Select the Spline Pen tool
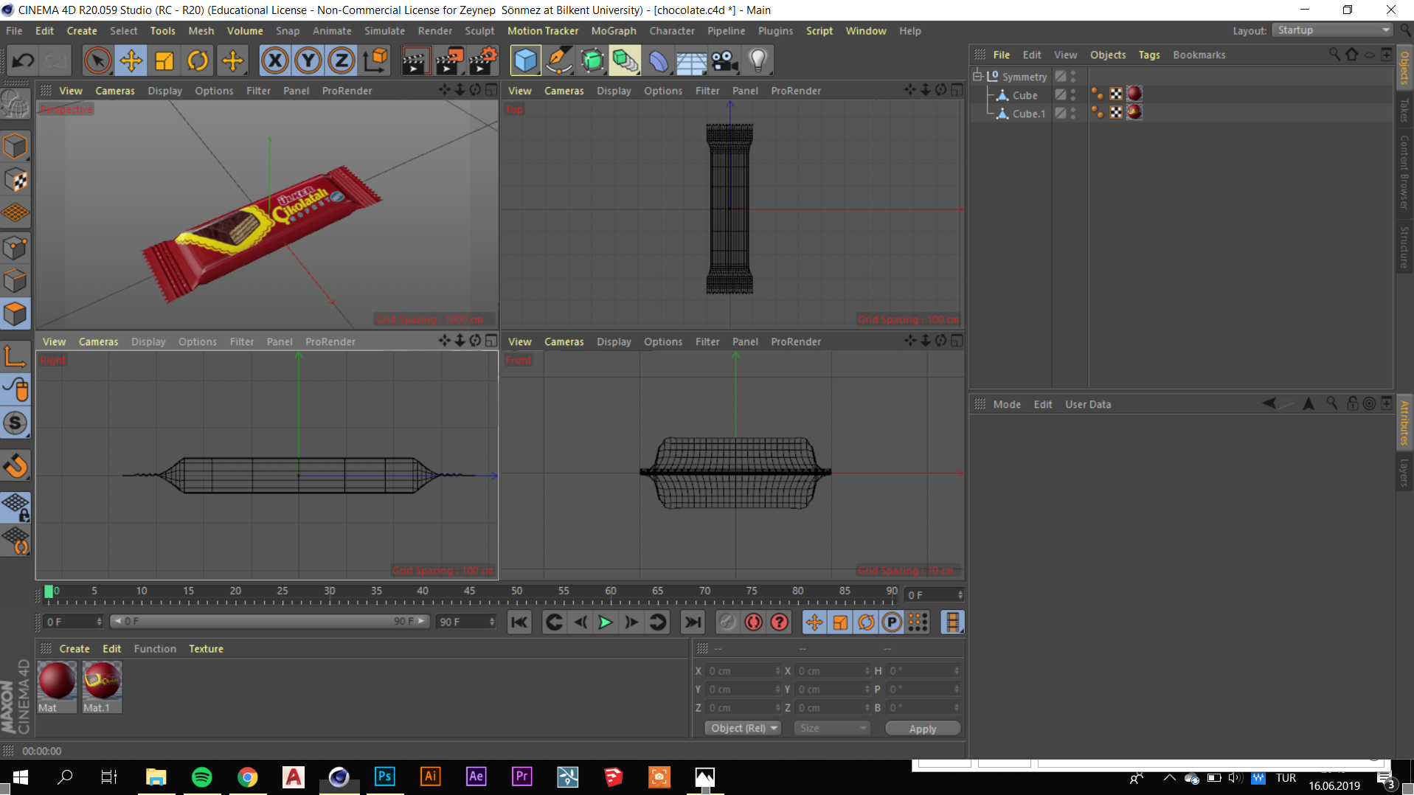 tap(558, 60)
